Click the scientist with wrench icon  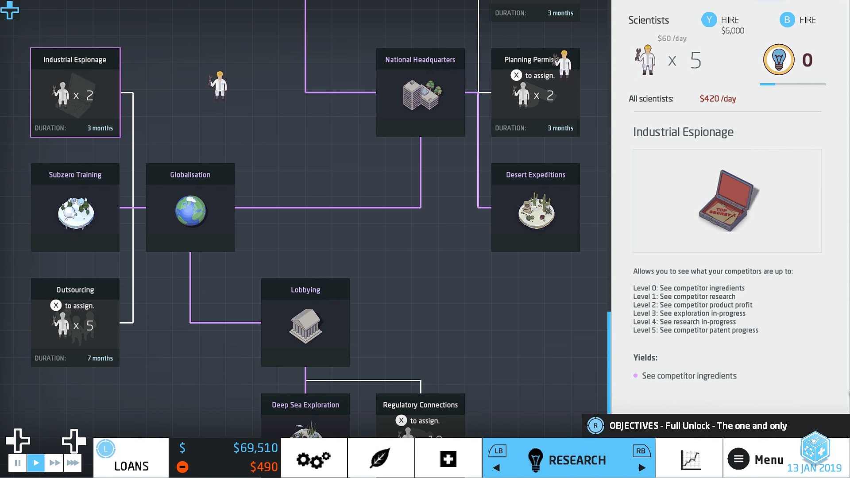(x=646, y=60)
